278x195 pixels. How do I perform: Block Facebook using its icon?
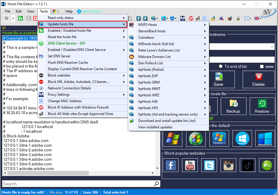coord(171,165)
